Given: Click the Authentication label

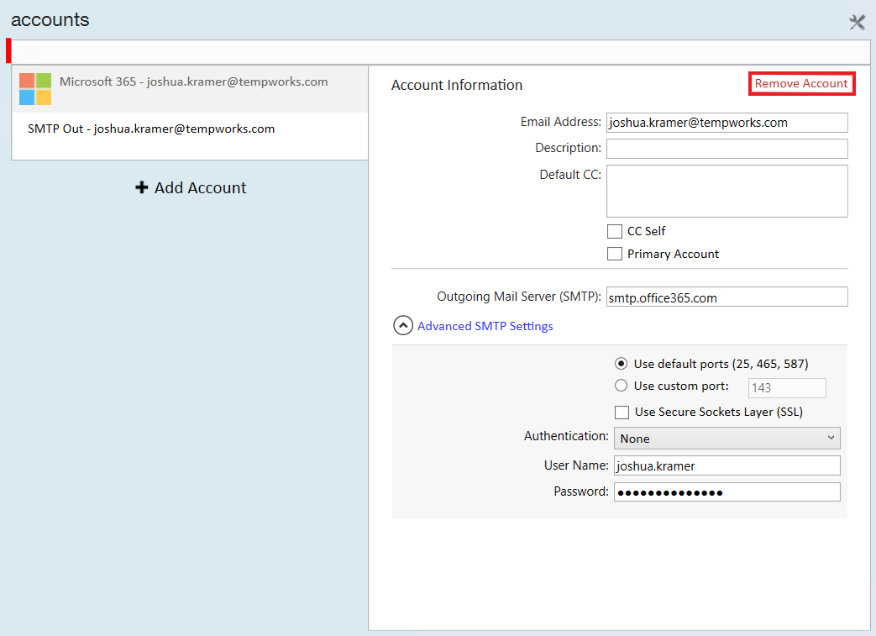Looking at the screenshot, I should point(566,436).
